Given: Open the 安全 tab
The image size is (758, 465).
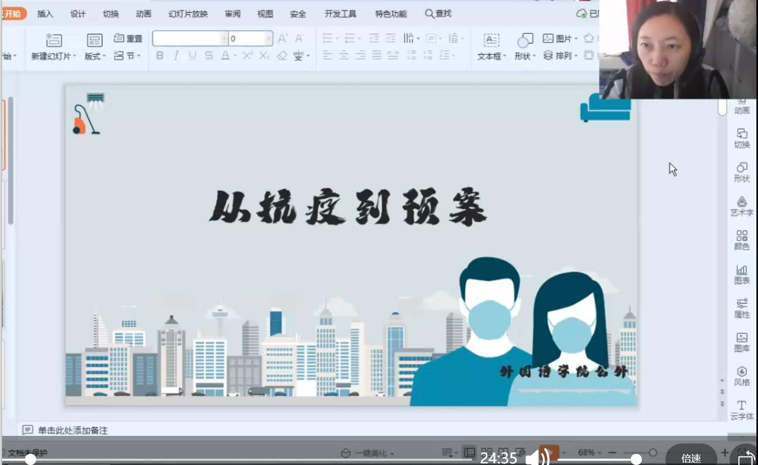Looking at the screenshot, I should (x=298, y=14).
